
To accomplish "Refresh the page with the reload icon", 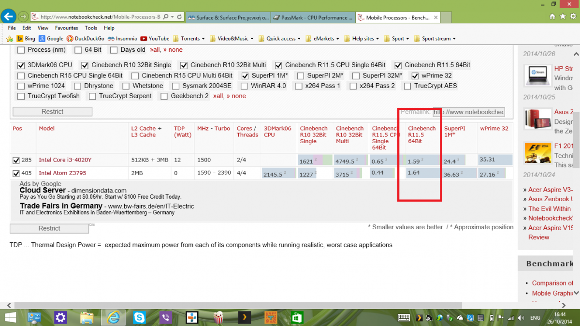I will [x=180, y=16].
